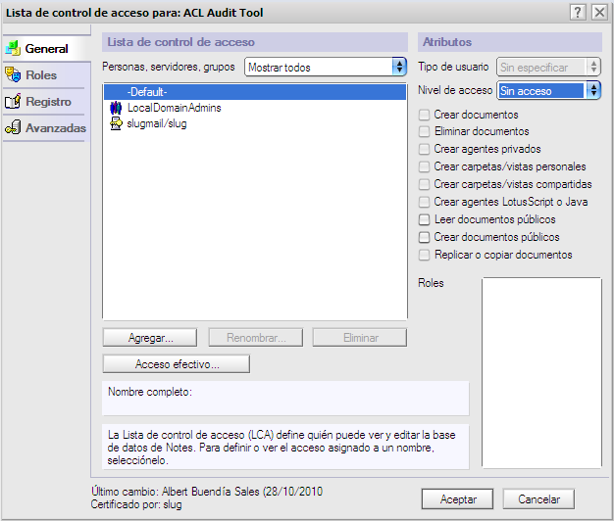The width and height of the screenshot is (614, 521).
Task: Click the Atributos section header
Action: pos(510,42)
